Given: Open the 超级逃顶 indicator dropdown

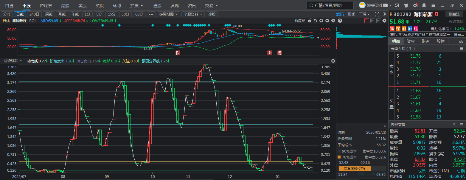Looking at the screenshot, I should pyautogui.click(x=13, y=61).
